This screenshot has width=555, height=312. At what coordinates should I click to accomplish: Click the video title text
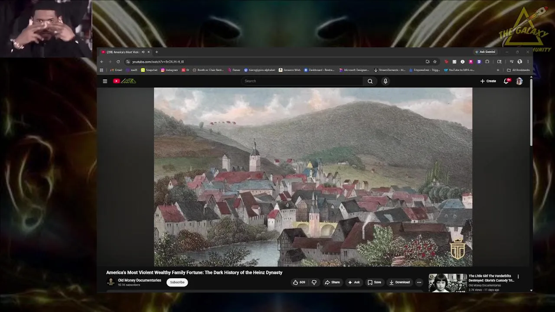tap(194, 273)
